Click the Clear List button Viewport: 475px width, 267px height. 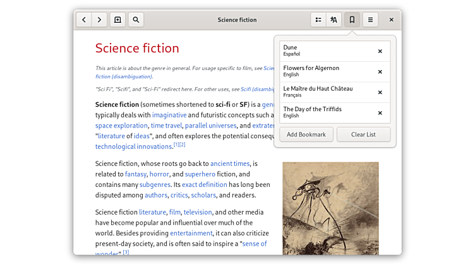(363, 134)
